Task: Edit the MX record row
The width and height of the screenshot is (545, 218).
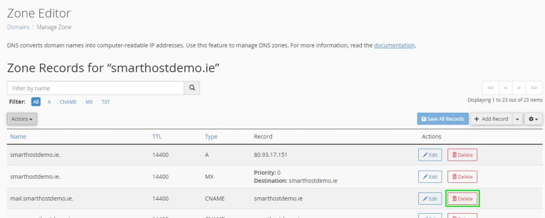Action: click(x=430, y=177)
